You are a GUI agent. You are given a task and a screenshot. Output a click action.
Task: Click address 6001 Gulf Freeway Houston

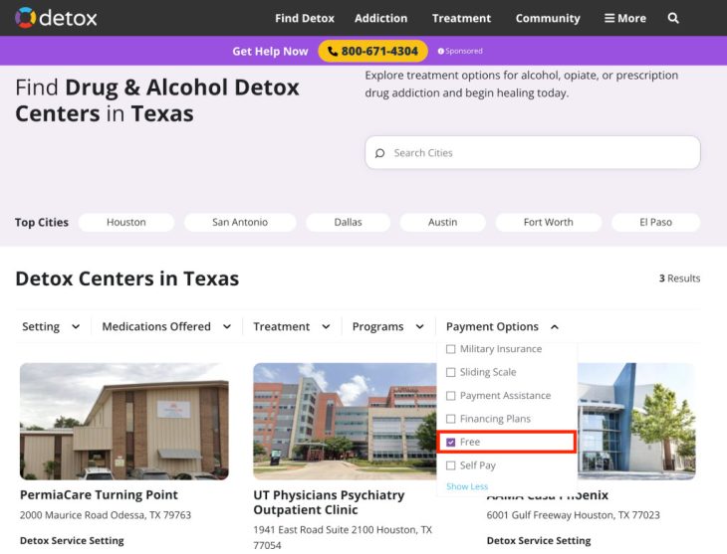(573, 515)
